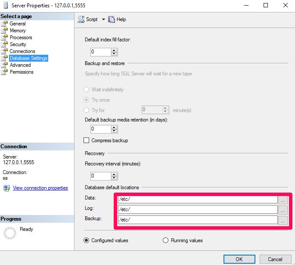Click the Try for minutes field
Viewport: 295px width, 265px height.
152,110
